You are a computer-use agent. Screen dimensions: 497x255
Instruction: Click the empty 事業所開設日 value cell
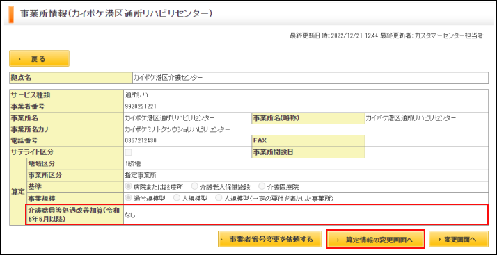tap(426, 152)
